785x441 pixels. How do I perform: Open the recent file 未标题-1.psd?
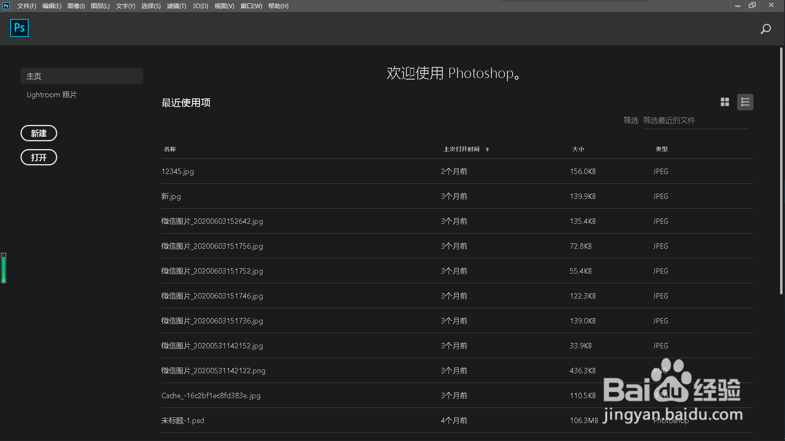click(x=182, y=420)
